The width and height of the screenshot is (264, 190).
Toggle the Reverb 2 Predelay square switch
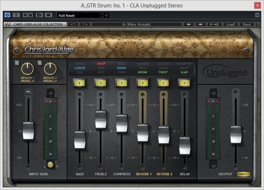(39, 63)
